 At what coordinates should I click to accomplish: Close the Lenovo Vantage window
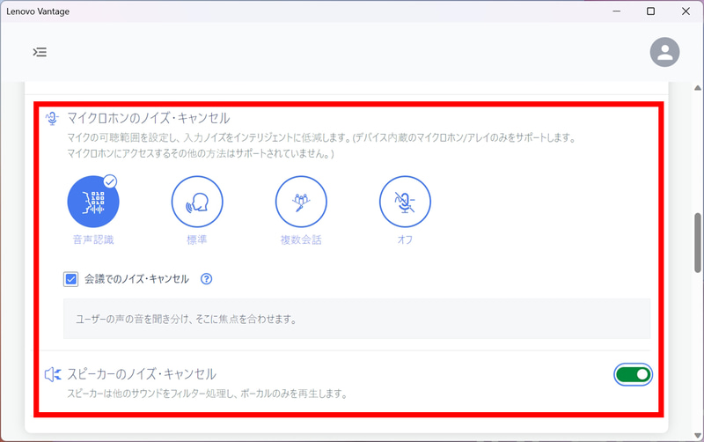[x=686, y=11]
